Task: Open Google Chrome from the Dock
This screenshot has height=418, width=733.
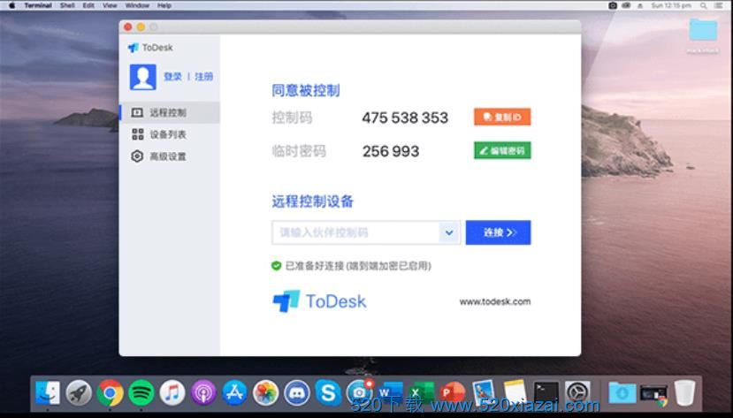Action: (110, 392)
